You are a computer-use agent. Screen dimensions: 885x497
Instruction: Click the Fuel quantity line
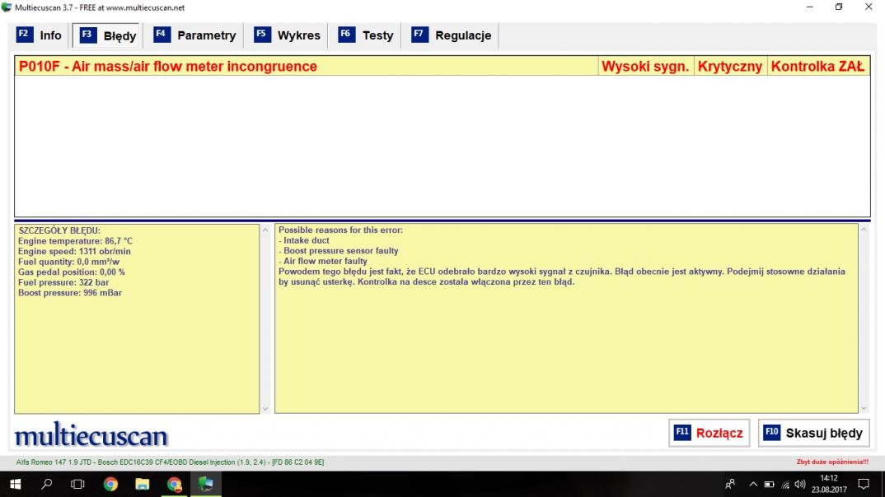tap(68, 262)
